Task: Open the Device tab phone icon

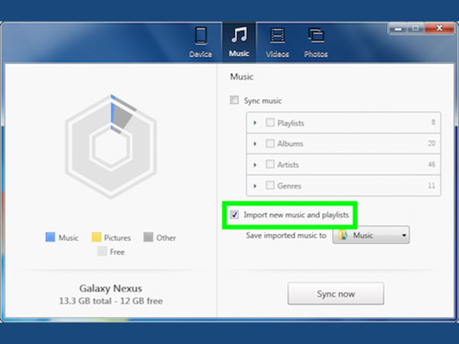Action: [200, 37]
